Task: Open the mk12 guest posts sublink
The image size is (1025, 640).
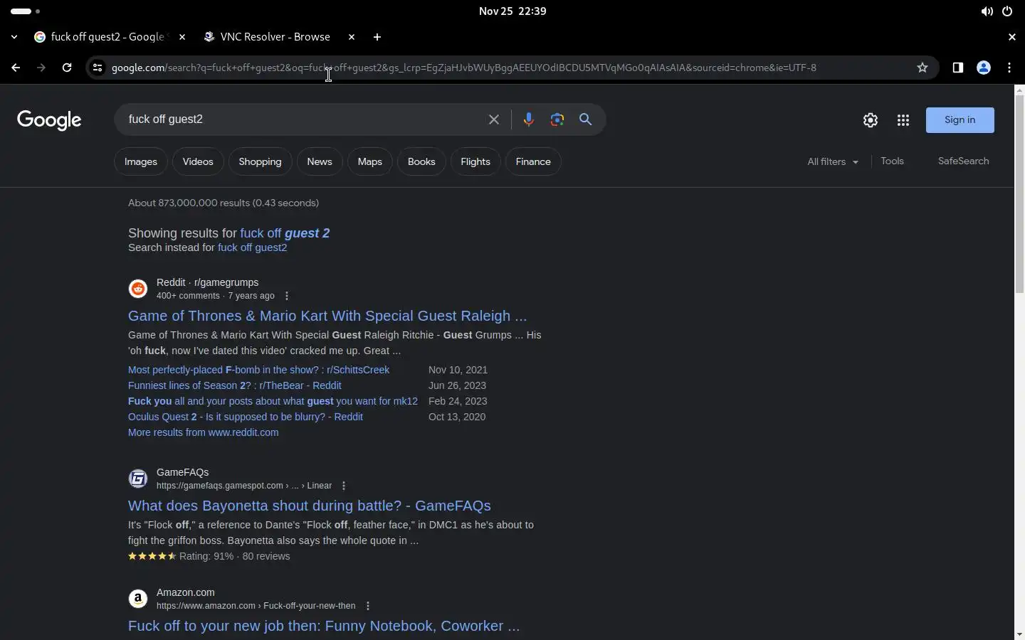Action: [x=273, y=401]
